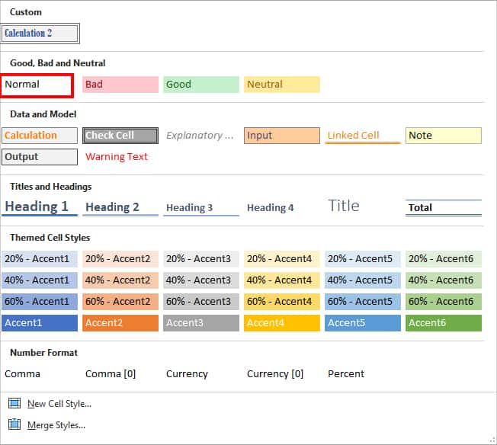Select 60% - Accent5 style
Image resolution: width=497 pixels, height=445 pixels.
pos(363,302)
